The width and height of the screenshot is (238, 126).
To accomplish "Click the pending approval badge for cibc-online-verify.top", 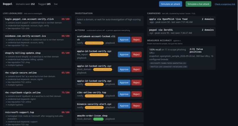I will [94, 96].
